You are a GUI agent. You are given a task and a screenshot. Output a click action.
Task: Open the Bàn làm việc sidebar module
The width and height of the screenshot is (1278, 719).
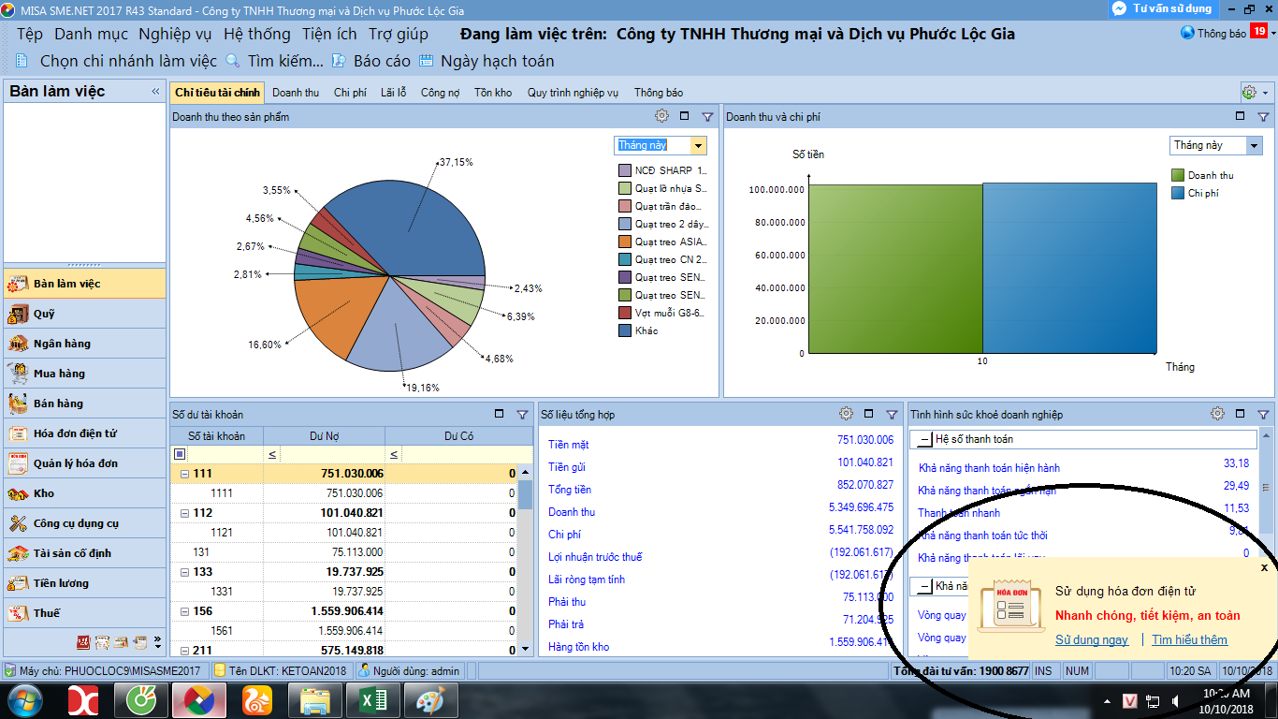[x=84, y=284]
